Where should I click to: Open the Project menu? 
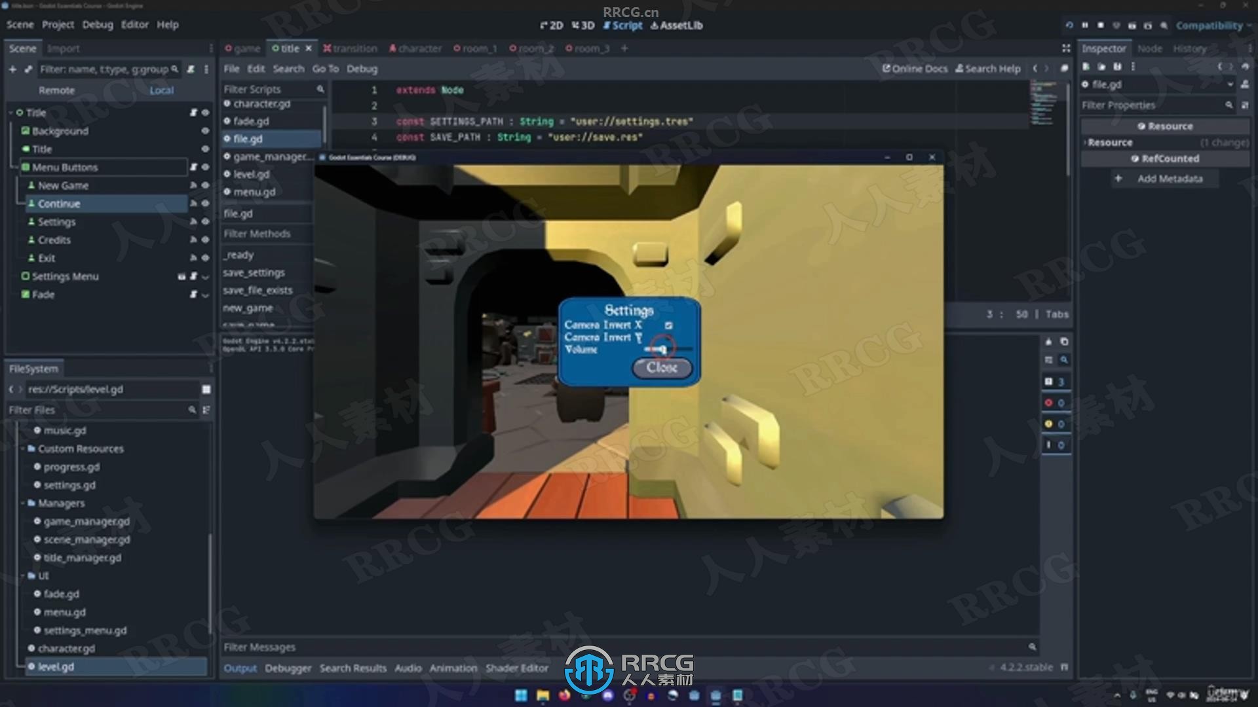58,25
